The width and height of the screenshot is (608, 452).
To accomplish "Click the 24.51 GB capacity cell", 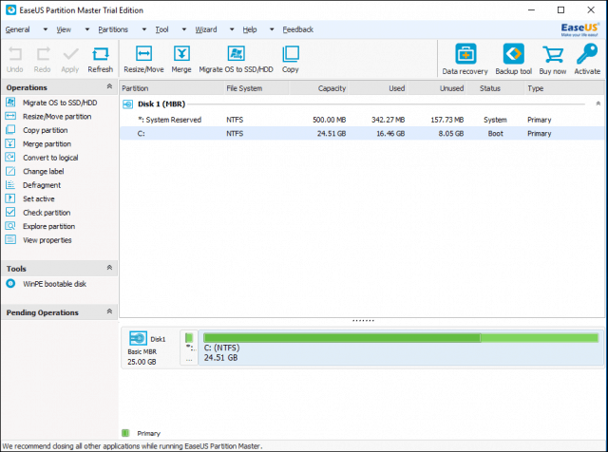I will (x=332, y=133).
